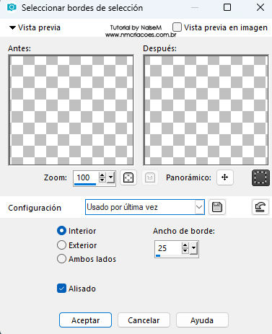The image size is (272, 334).
Task: Enable Vista previa en imagen checkbox
Action: pyautogui.click(x=177, y=27)
